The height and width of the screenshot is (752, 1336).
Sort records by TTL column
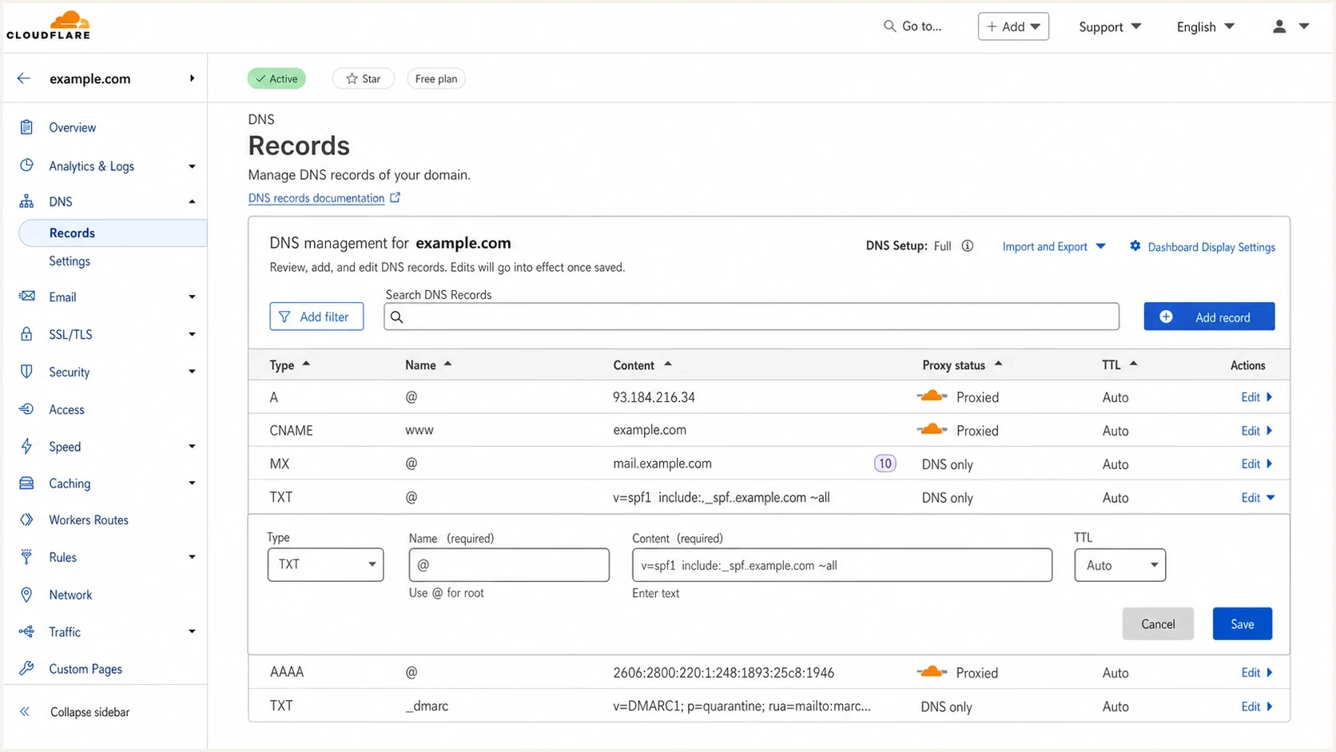pos(1119,364)
